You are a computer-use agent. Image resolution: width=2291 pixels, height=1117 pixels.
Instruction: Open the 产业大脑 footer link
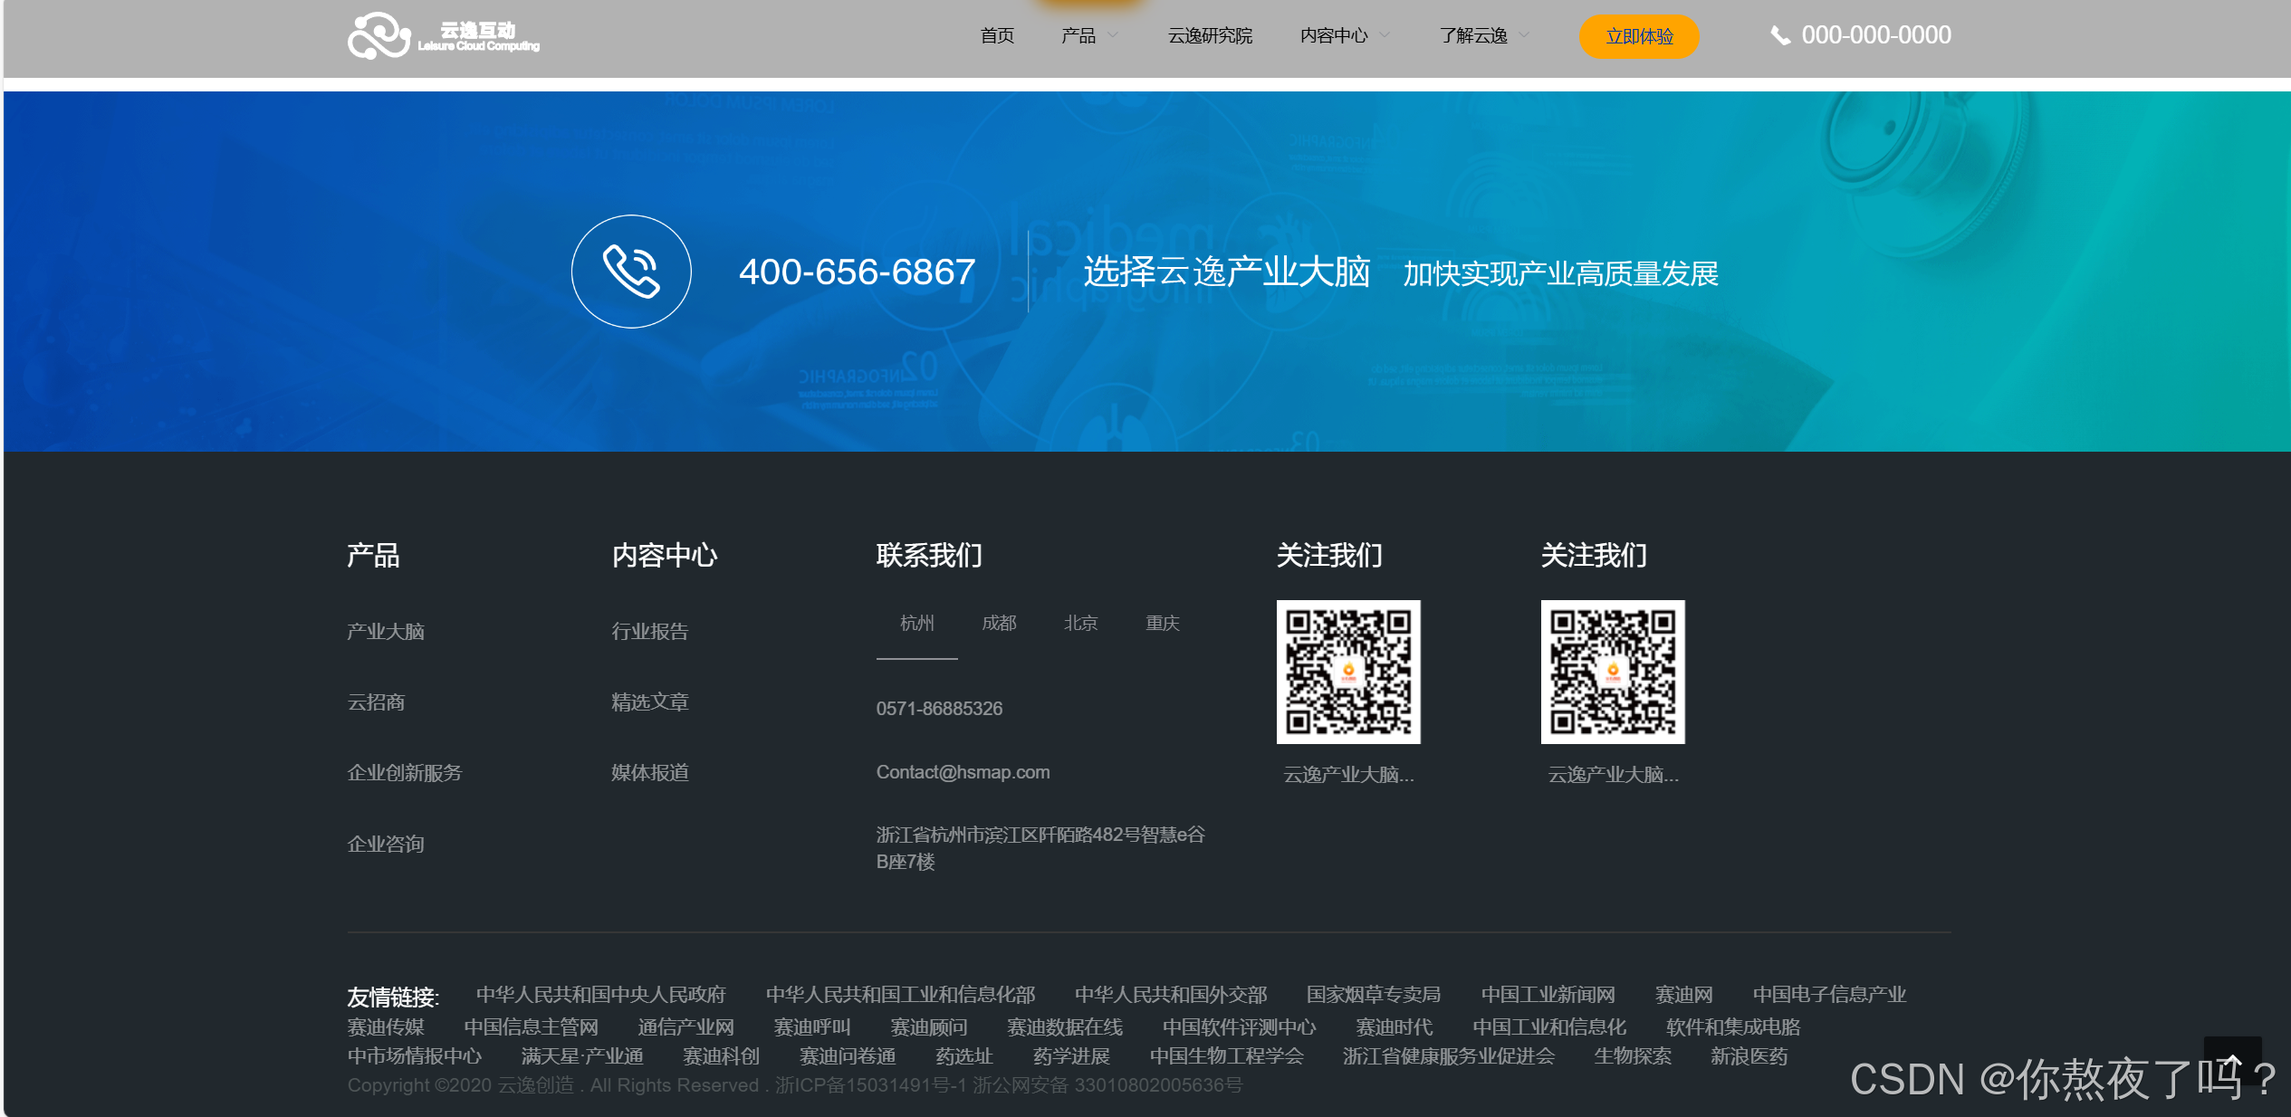[x=386, y=631]
